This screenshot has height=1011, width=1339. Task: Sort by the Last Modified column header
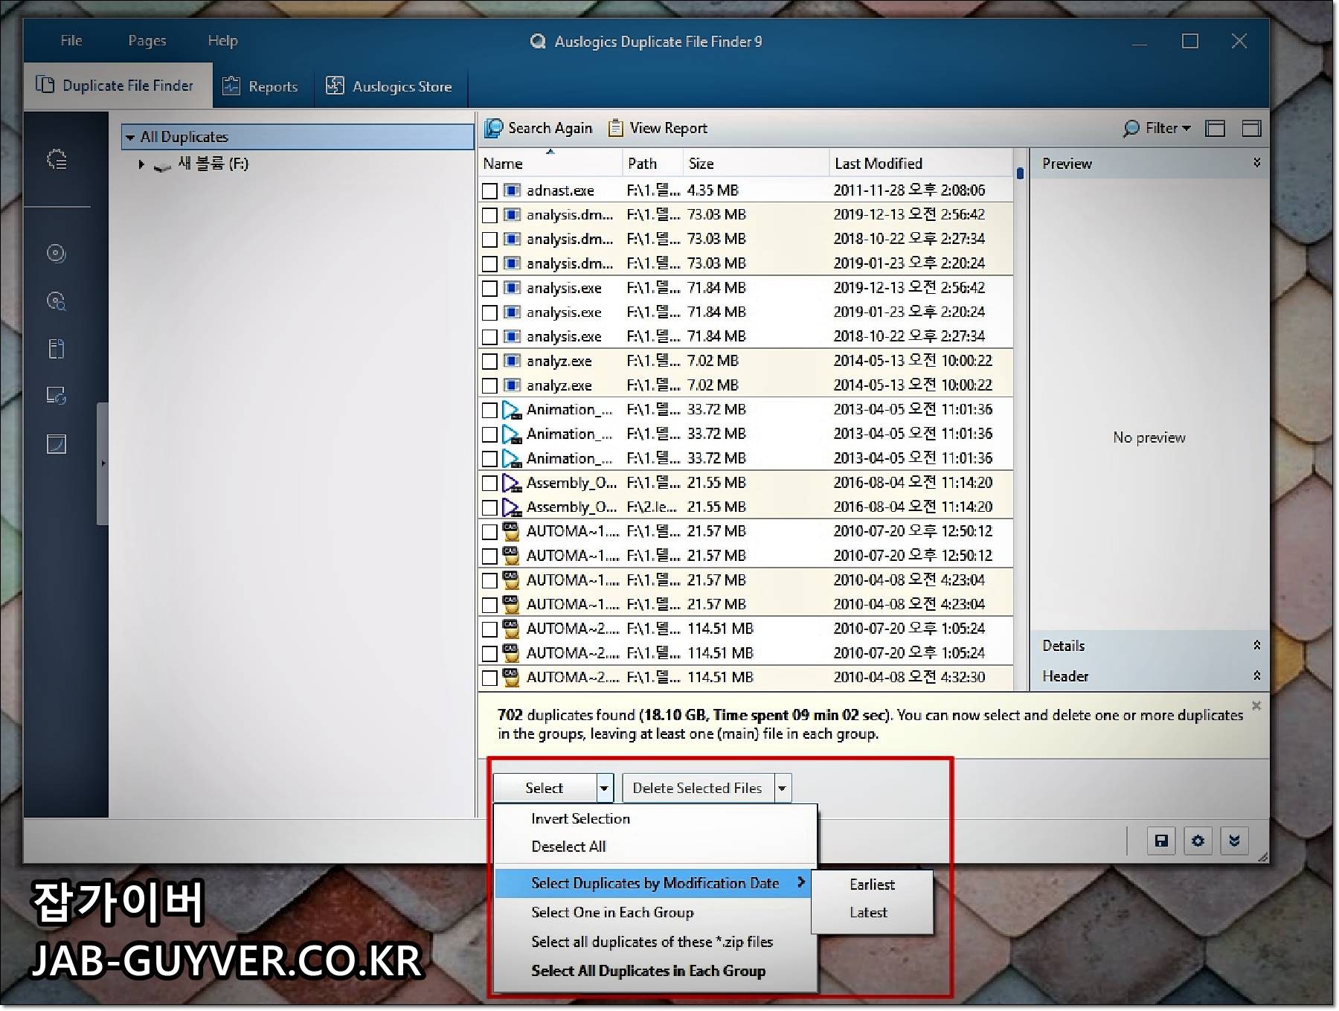[x=921, y=164]
